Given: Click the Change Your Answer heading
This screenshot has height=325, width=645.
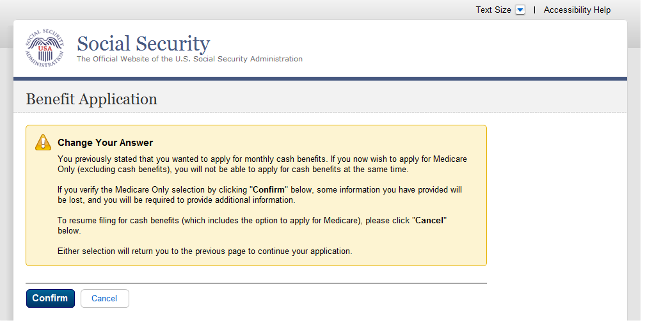Looking at the screenshot, I should 106,143.
